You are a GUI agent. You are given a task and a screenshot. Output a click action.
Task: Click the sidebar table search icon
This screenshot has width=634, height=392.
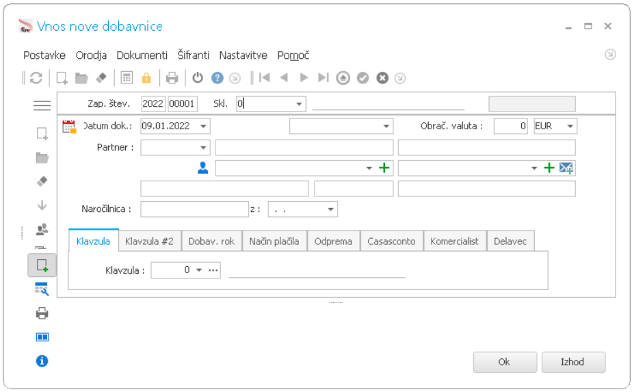pyautogui.click(x=42, y=289)
